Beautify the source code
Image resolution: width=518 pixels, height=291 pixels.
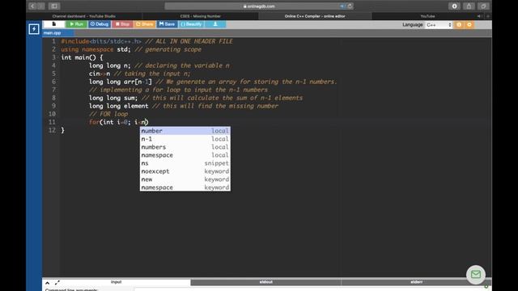pyautogui.click(x=191, y=24)
